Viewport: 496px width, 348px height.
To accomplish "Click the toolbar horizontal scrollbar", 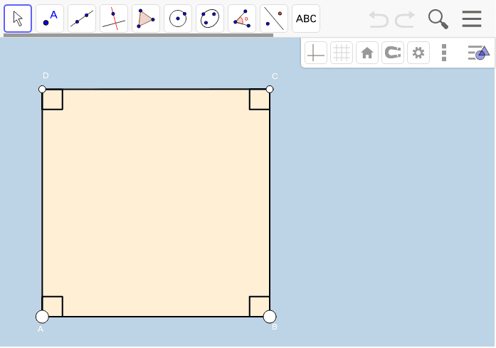I will click(139, 36).
